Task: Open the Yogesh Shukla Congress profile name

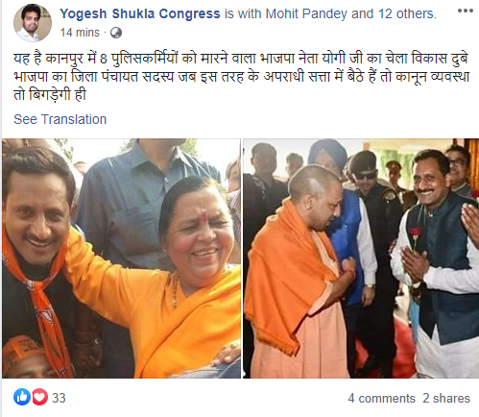Action: tap(140, 13)
